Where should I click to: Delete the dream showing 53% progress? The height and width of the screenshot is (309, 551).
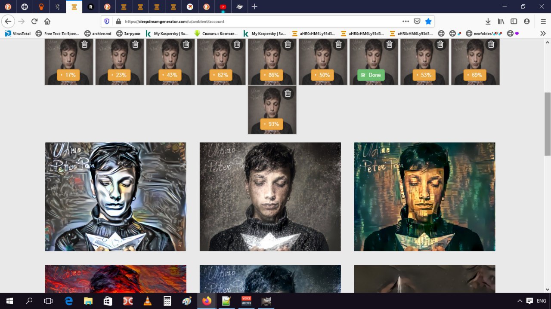[x=440, y=44]
